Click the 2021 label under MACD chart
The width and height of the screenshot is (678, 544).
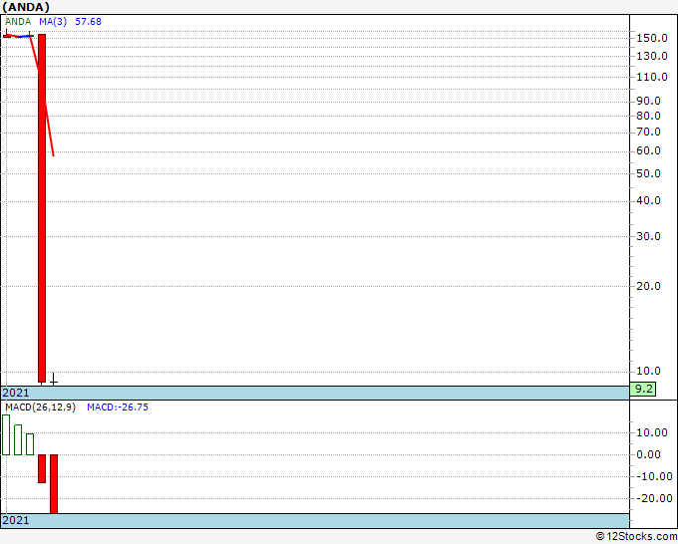coord(16,520)
